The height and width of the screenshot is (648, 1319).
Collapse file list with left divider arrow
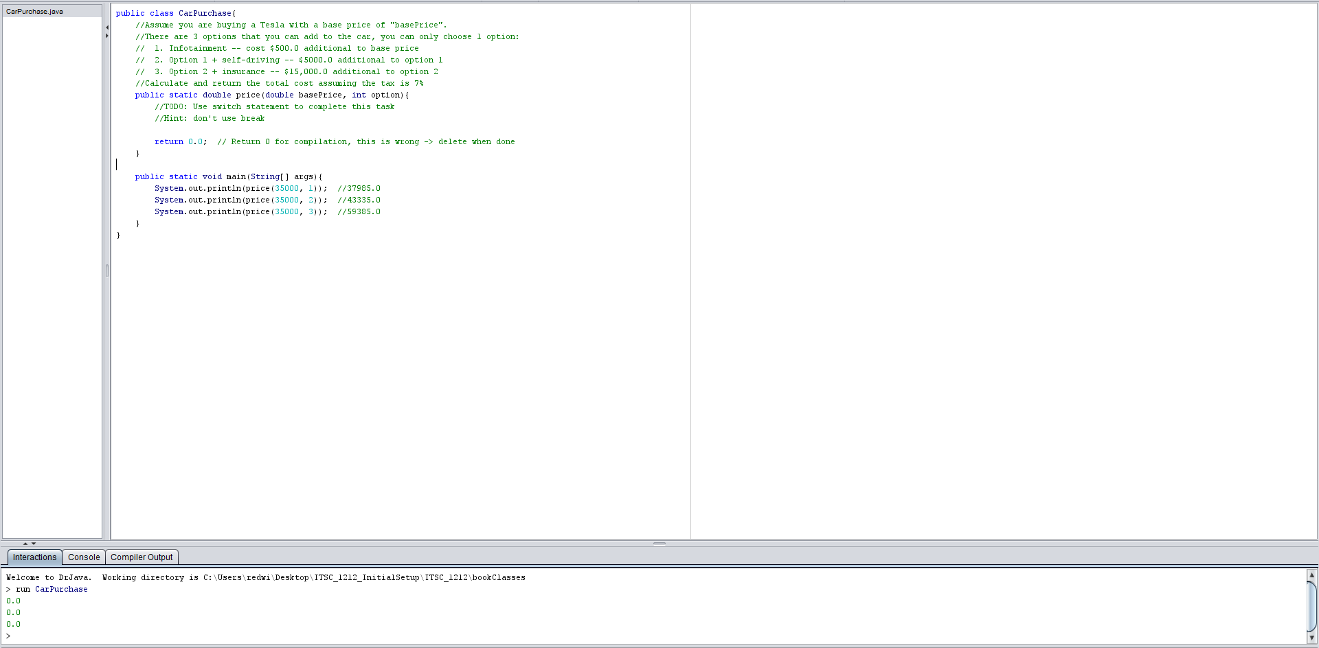point(107,27)
